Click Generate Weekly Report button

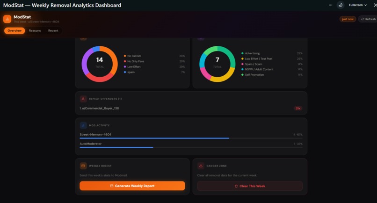click(x=132, y=186)
